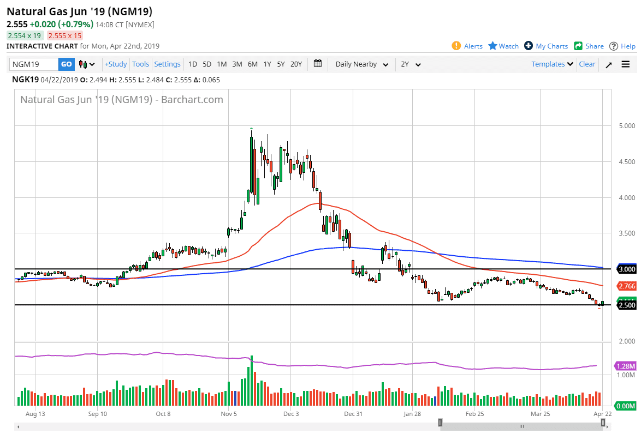Open the calendar date range picker
The height and width of the screenshot is (434, 641).
(x=318, y=64)
